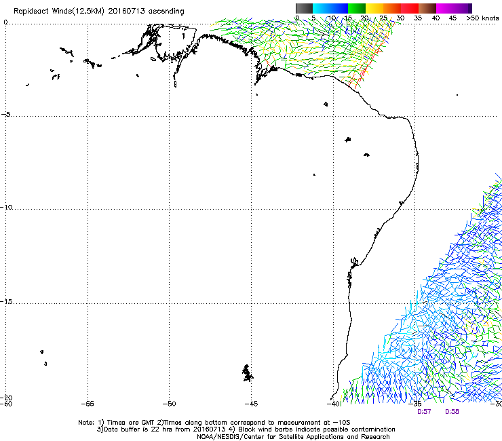Click the gray 0-5 knots color swatch
Screen dimensions: 502x441
[304, 8]
